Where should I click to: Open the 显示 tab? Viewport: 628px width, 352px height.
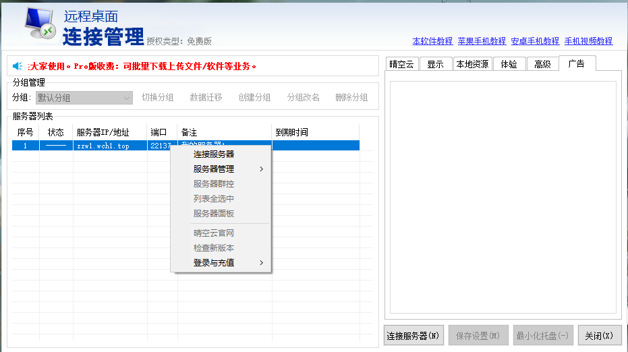[435, 65]
